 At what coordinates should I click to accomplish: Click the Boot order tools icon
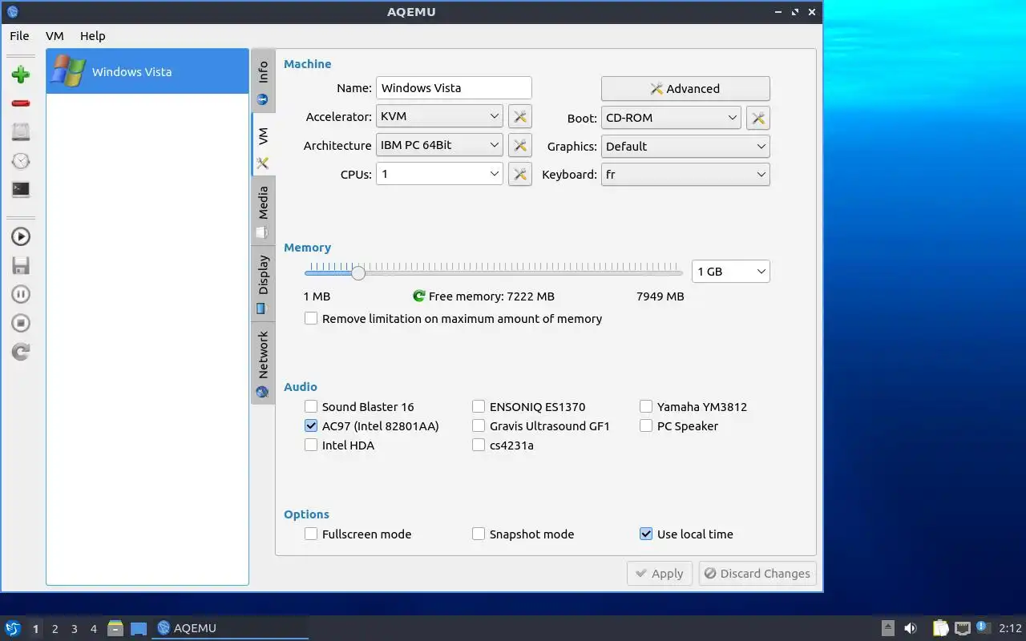click(x=758, y=118)
